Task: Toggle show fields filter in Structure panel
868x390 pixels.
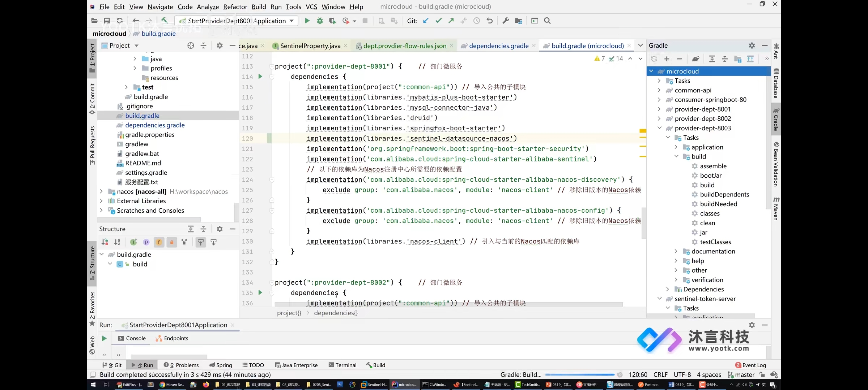Action: [x=159, y=242]
